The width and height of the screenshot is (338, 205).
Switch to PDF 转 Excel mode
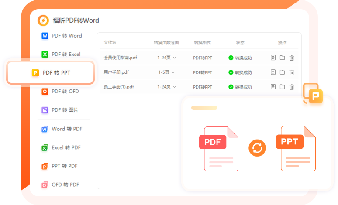[61, 55]
